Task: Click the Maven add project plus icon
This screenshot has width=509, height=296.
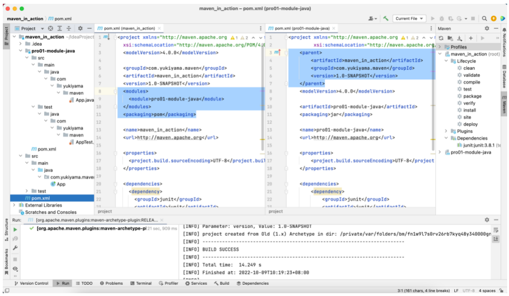Action: point(471,38)
